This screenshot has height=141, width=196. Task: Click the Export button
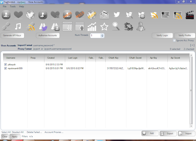coord(168,133)
